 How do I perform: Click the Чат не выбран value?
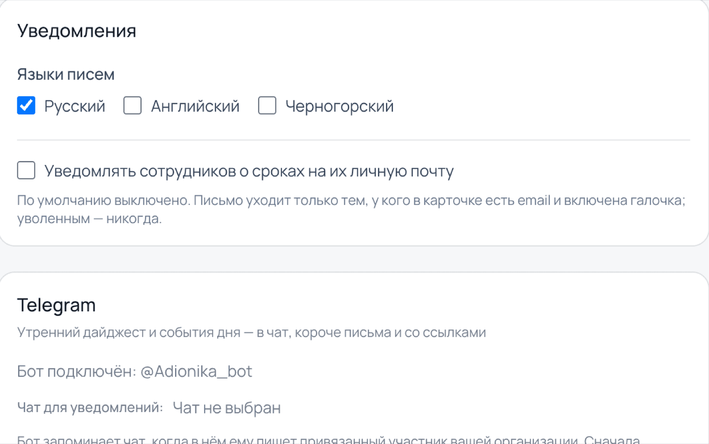click(227, 408)
